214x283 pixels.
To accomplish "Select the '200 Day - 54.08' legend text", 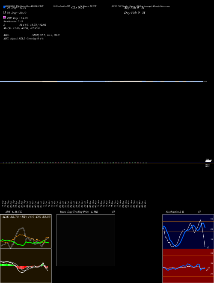I will click(x=17, y=18).
